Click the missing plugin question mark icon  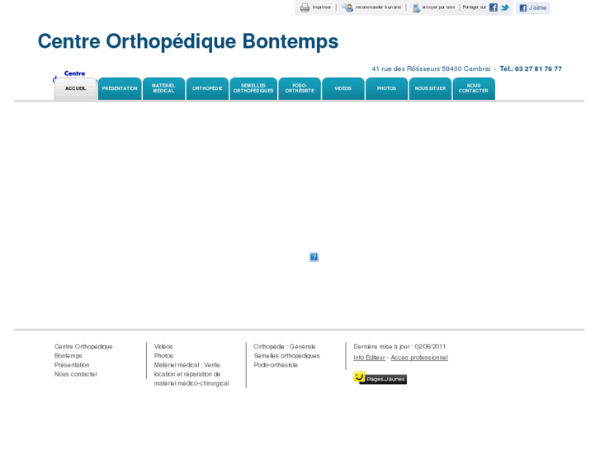314,257
